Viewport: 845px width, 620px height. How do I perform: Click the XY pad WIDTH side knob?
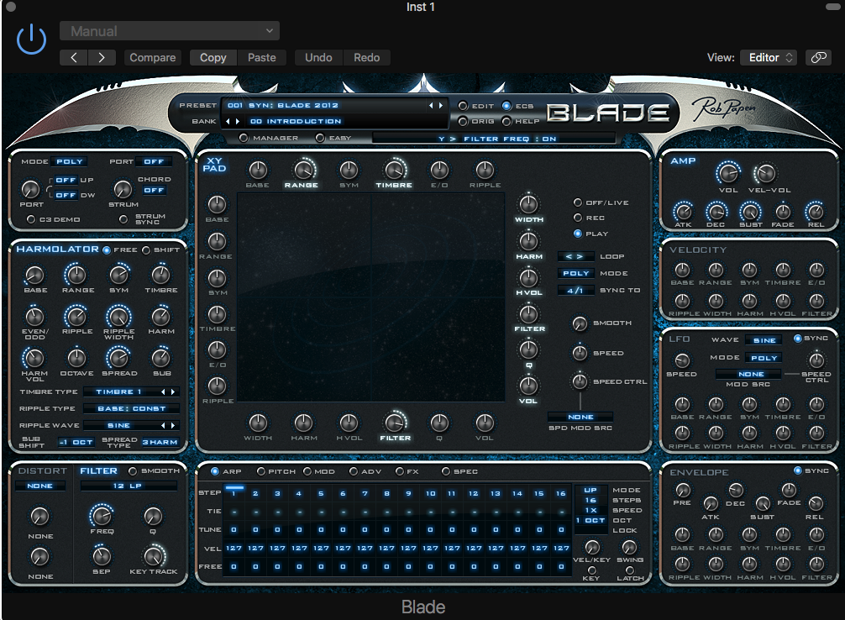[528, 204]
